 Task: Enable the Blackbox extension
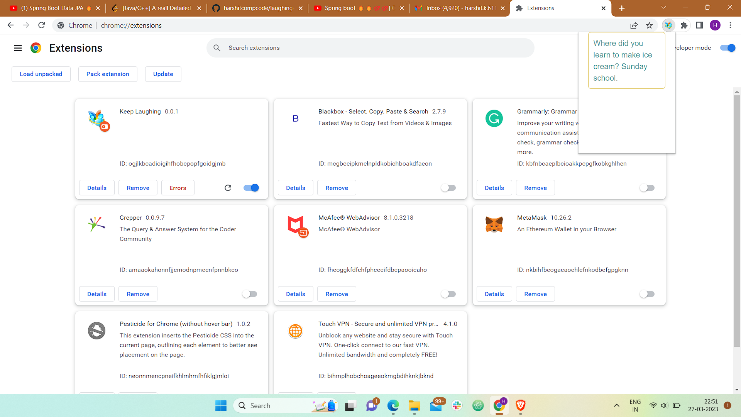448,188
